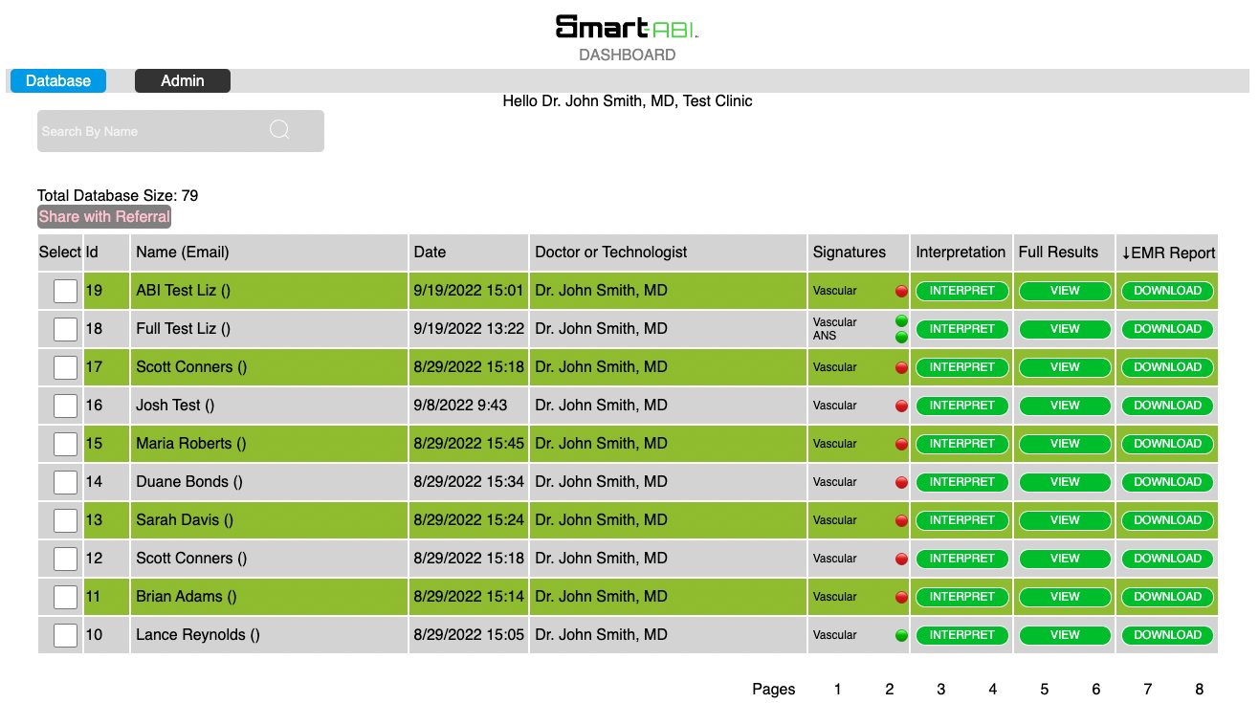Select checkbox for ABI Test Liz
This screenshot has height=703, width=1259.
[65, 291]
